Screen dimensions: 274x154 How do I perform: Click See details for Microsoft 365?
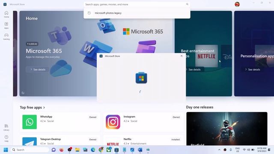pyautogui.click(x=38, y=69)
